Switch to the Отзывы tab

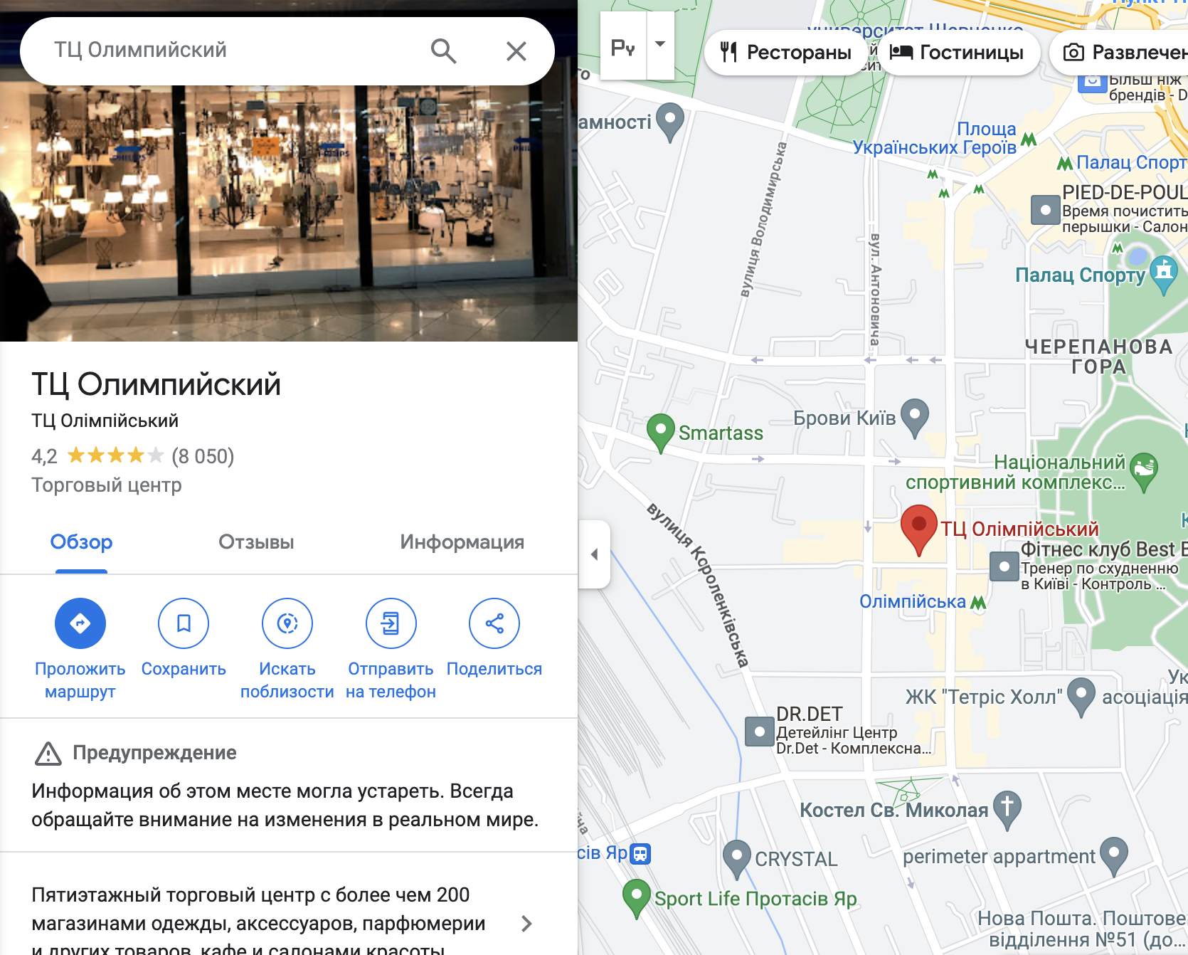pos(256,542)
